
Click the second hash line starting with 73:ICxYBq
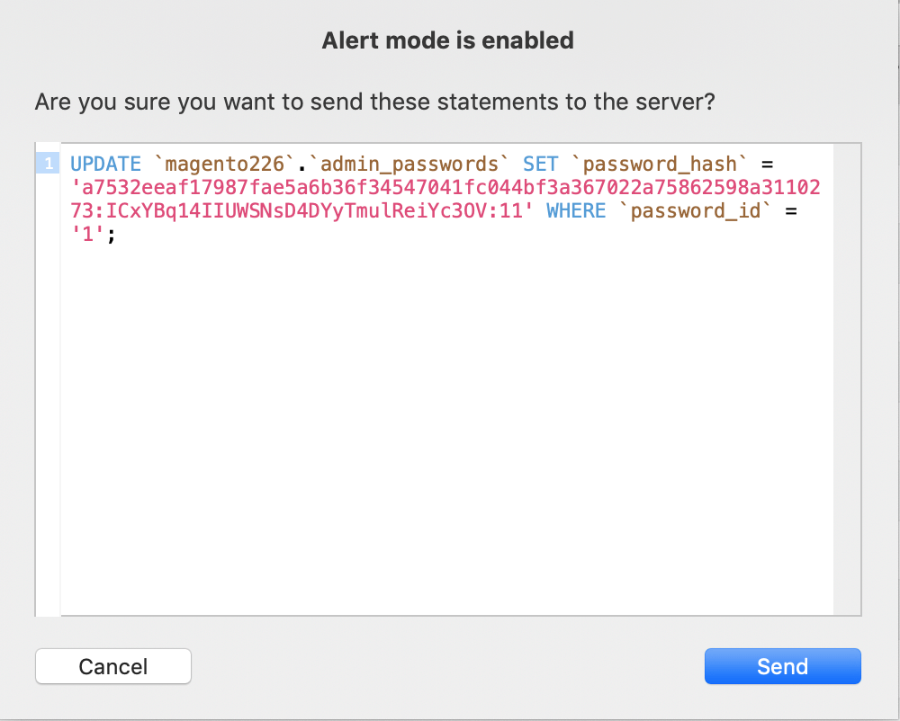pyautogui.click(x=301, y=211)
